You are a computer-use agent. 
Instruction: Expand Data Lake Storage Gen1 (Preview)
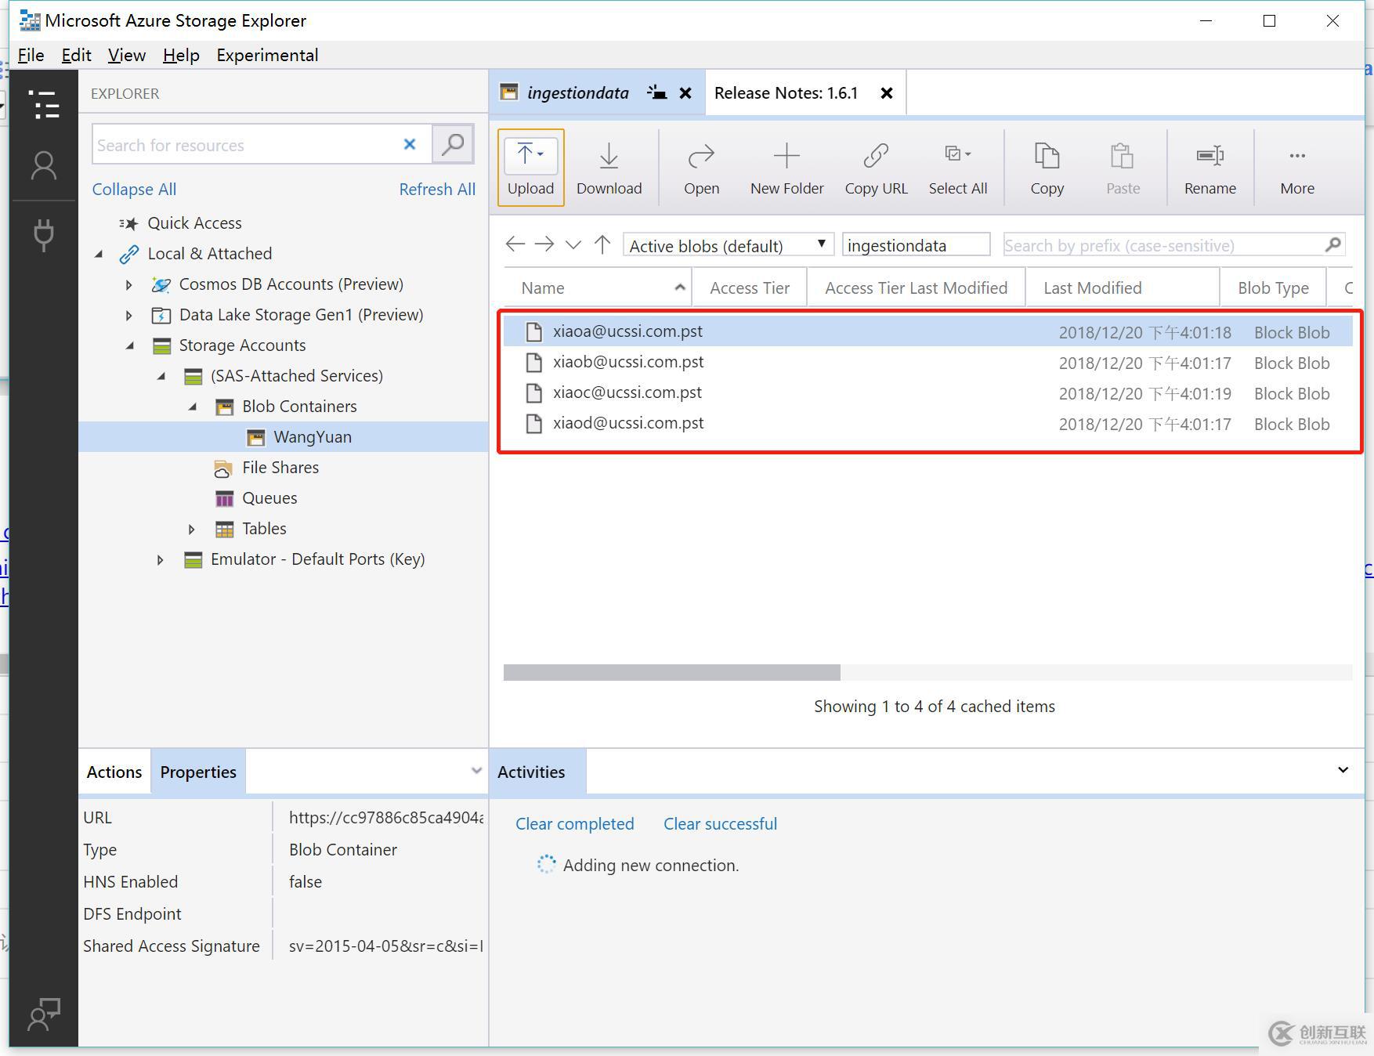tap(129, 315)
